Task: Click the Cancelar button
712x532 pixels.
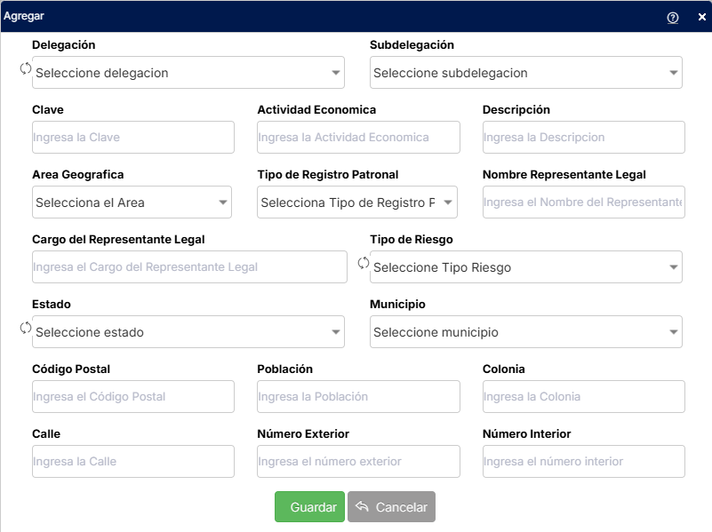Action: tap(391, 506)
